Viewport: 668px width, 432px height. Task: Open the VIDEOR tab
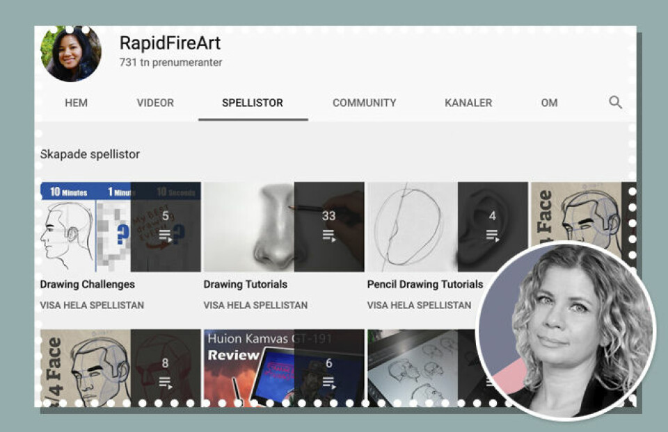pos(155,103)
